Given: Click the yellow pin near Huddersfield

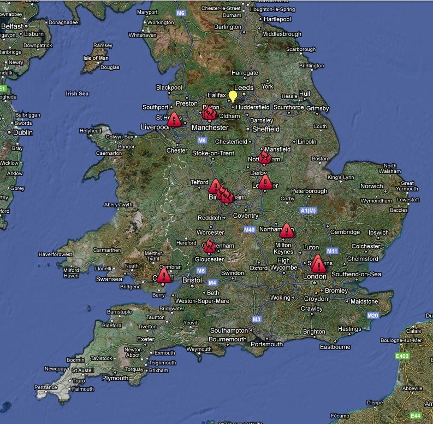Looking at the screenshot, I should click(233, 97).
